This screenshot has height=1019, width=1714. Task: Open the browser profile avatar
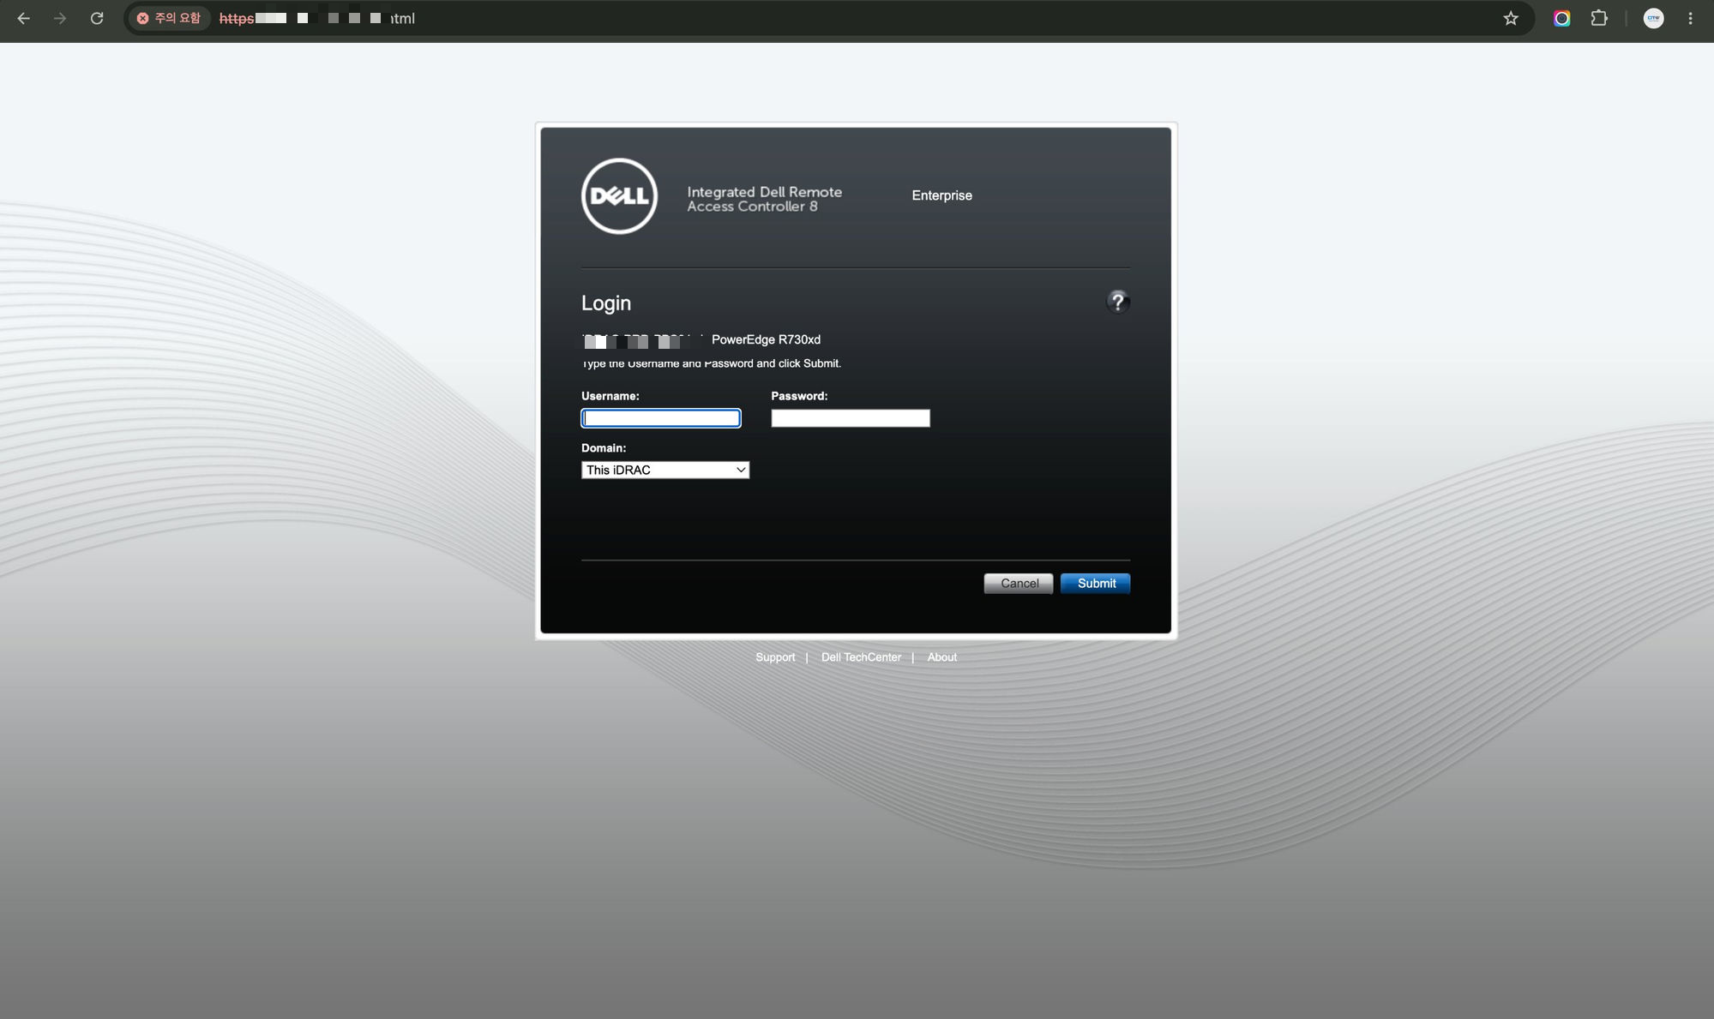tap(1653, 18)
